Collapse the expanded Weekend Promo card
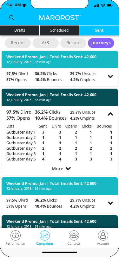Image resolution: width=119 pixels, height=257 pixels. pyautogui.click(x=110, y=114)
